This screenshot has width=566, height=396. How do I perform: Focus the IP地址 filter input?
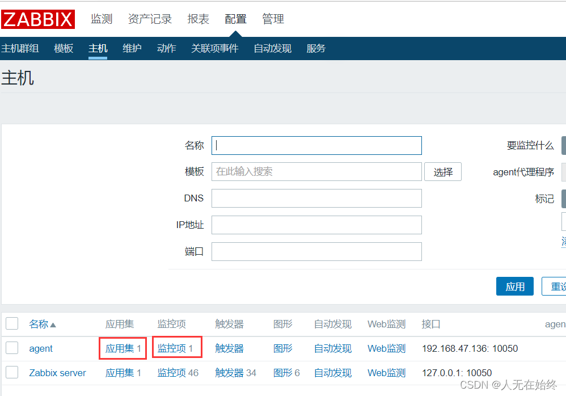[316, 225]
